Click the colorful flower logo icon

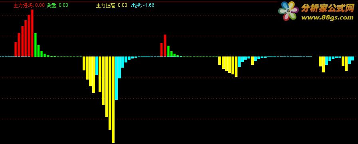click(289, 11)
